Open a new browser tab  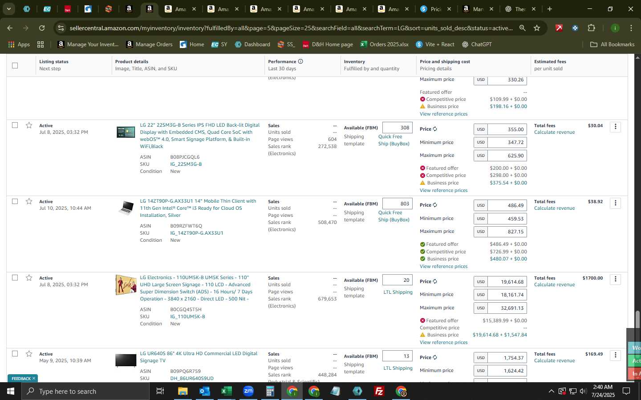(550, 9)
